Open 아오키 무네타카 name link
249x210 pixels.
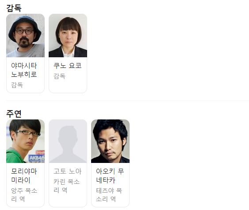coord(110,176)
